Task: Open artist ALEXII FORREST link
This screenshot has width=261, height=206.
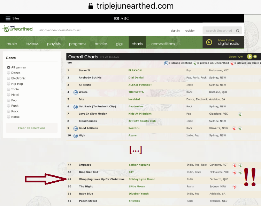Action: pyautogui.click(x=140, y=85)
